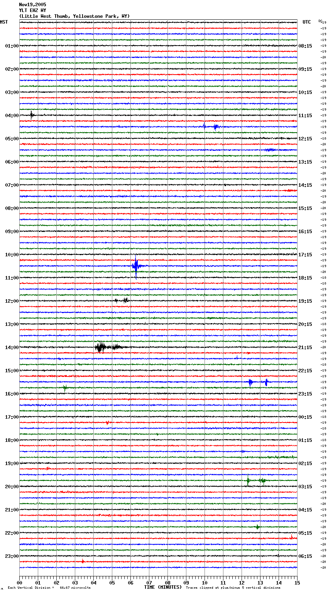Click the green spike before 20:00 near minute 12
Image resolution: width=328 pixels, height=593 pixels.
coord(248,481)
